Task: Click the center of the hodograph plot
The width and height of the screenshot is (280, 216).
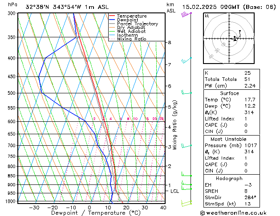Action: click(x=230, y=39)
